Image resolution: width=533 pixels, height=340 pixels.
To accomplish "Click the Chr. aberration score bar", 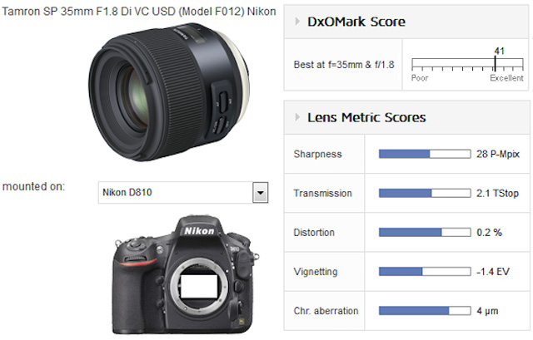I will pyautogui.click(x=425, y=310).
